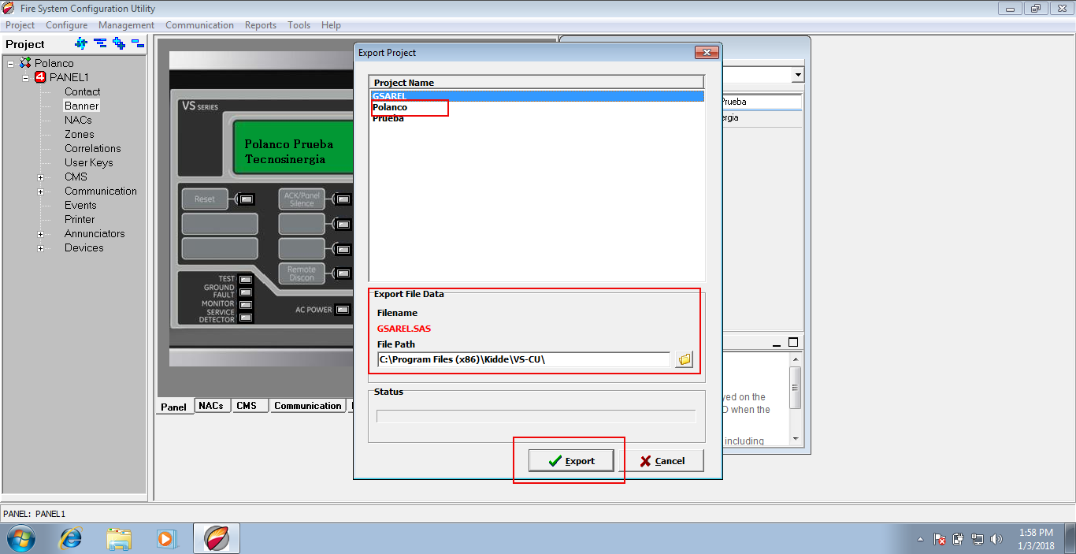Screen dimensions: 1076x554
Task: Open the Tools menu
Action: pos(299,24)
